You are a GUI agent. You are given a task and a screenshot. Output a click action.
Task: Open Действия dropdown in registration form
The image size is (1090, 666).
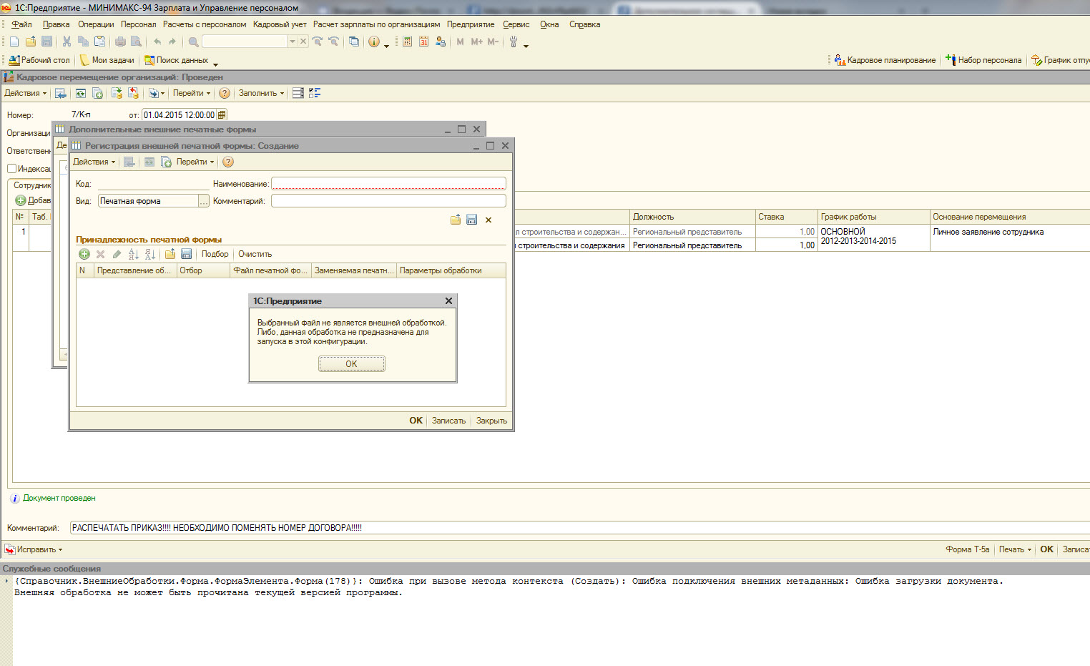point(94,162)
